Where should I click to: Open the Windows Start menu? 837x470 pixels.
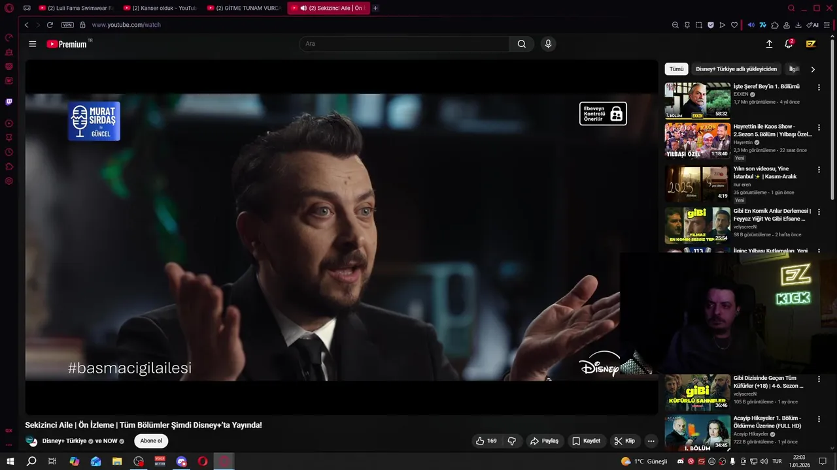point(10,461)
